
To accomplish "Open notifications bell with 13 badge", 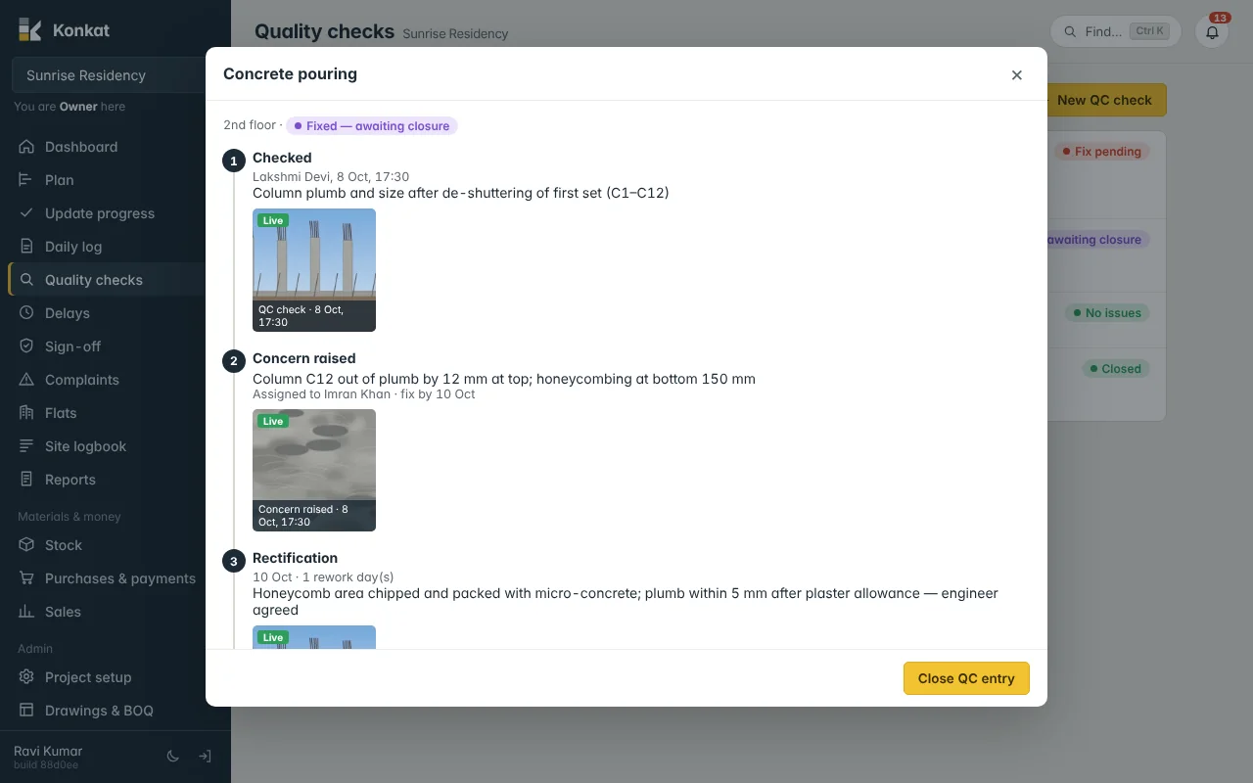I will (1212, 31).
